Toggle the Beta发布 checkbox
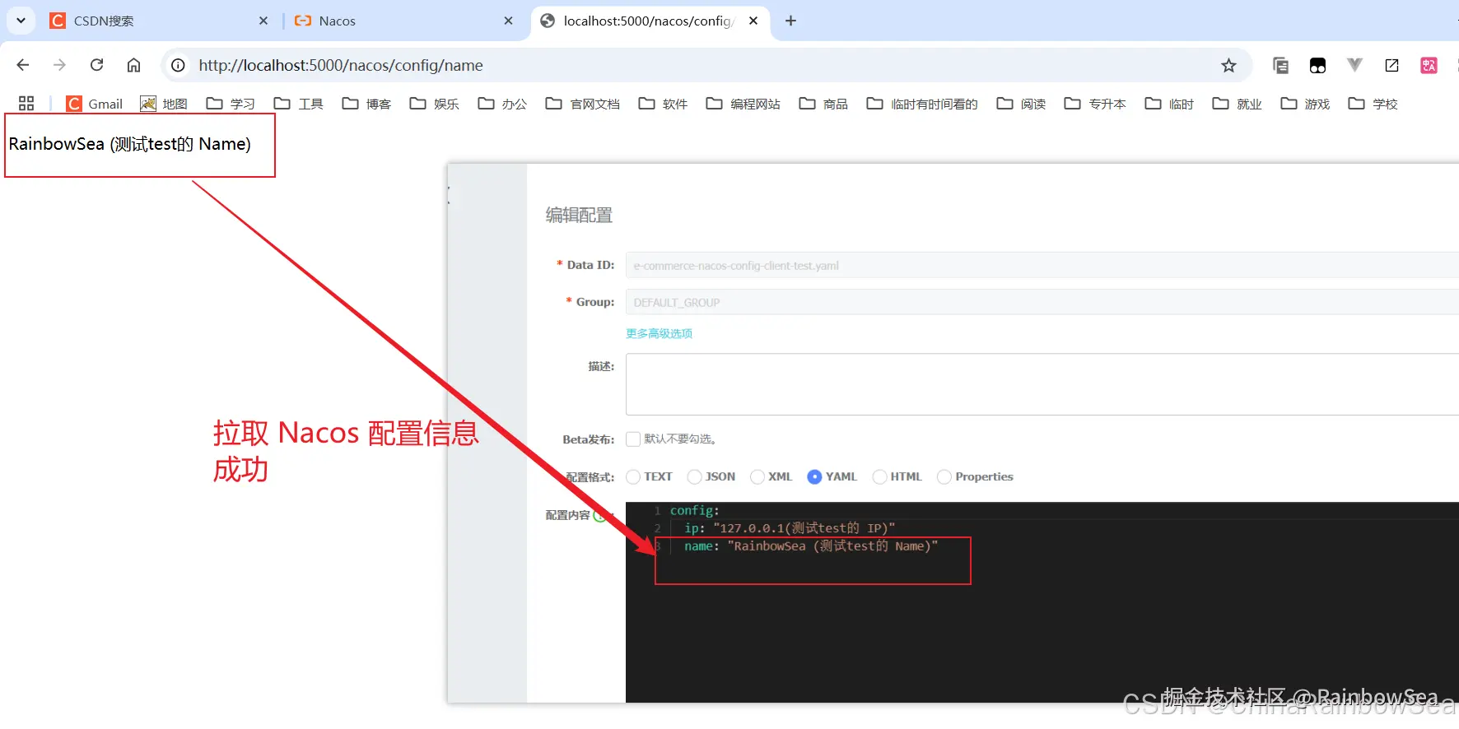The image size is (1459, 729). (633, 439)
